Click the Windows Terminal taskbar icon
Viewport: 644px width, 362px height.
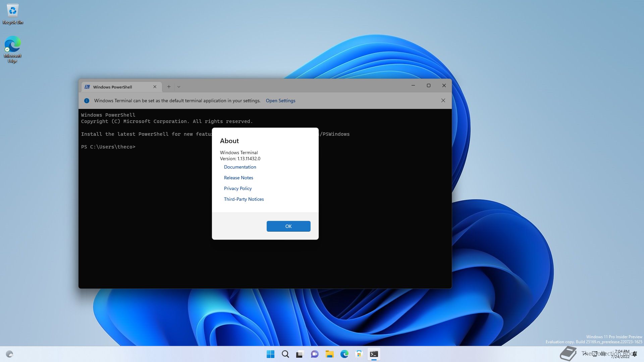[374, 354]
